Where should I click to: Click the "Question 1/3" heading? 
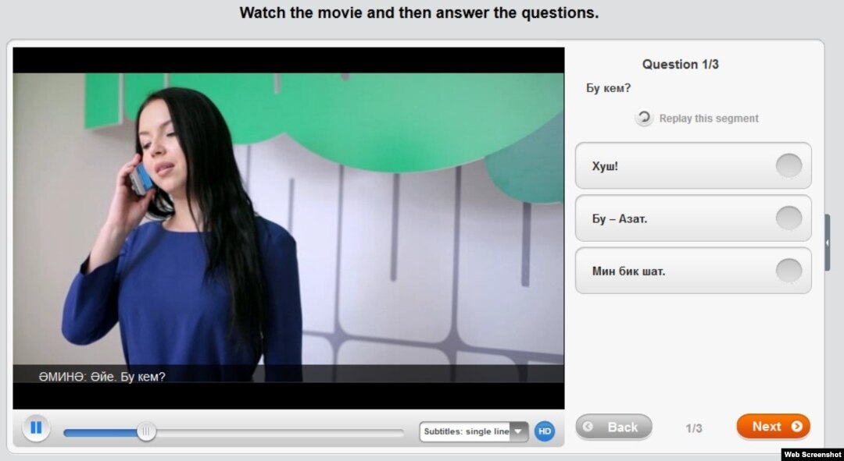(x=680, y=65)
